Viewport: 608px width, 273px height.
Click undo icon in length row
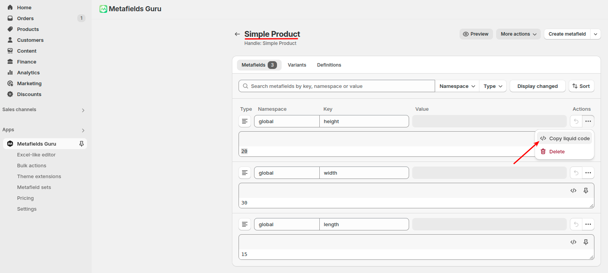(x=576, y=224)
